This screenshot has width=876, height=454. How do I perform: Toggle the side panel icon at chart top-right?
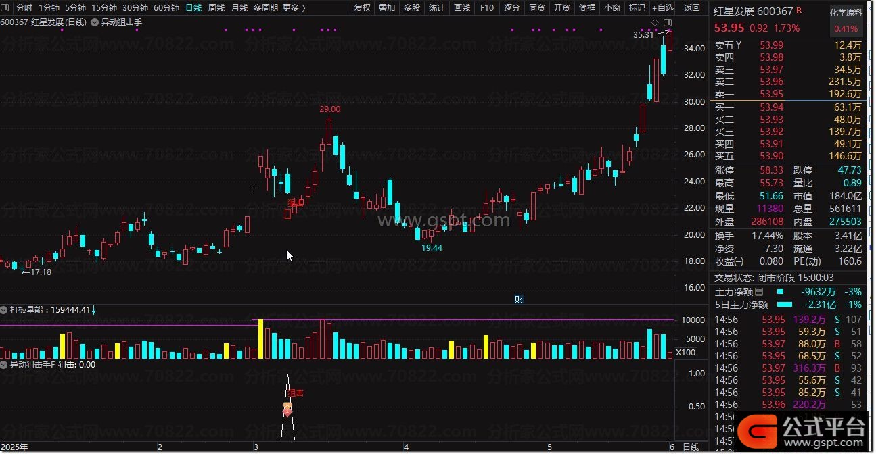pos(666,23)
